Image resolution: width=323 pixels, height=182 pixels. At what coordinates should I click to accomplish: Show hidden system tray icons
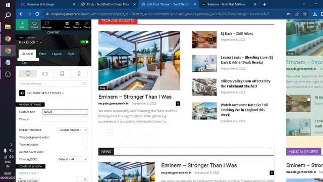(x=11, y=145)
